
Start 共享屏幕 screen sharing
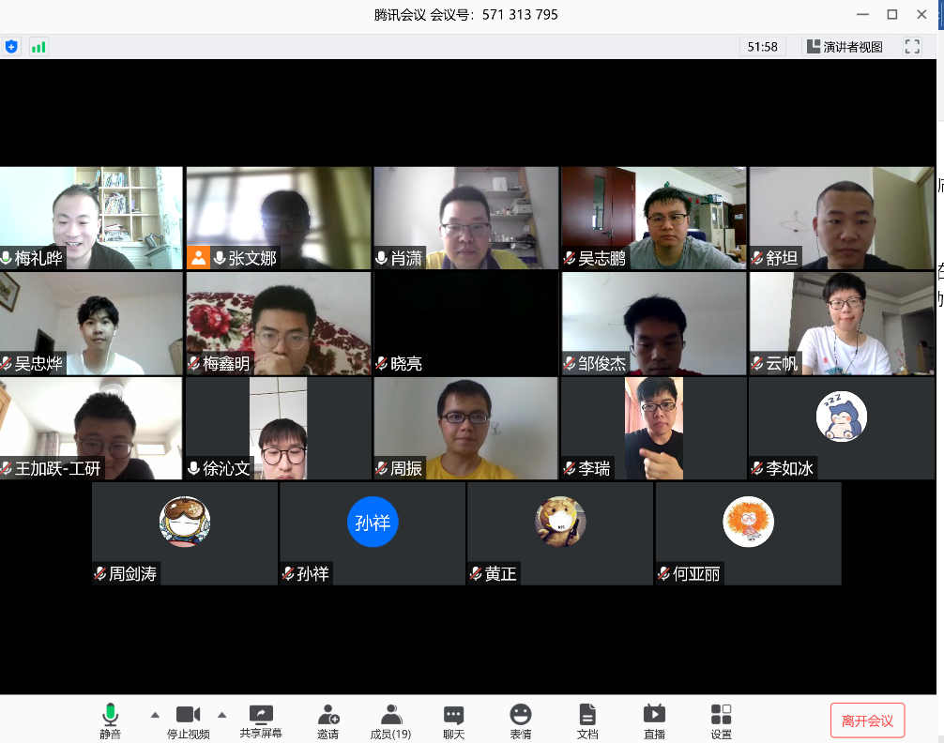tap(261, 720)
